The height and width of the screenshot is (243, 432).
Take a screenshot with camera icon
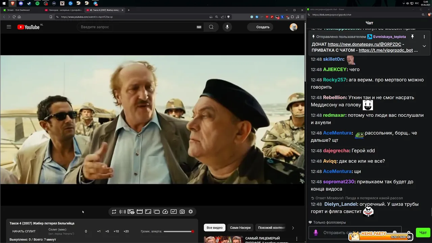182,212
